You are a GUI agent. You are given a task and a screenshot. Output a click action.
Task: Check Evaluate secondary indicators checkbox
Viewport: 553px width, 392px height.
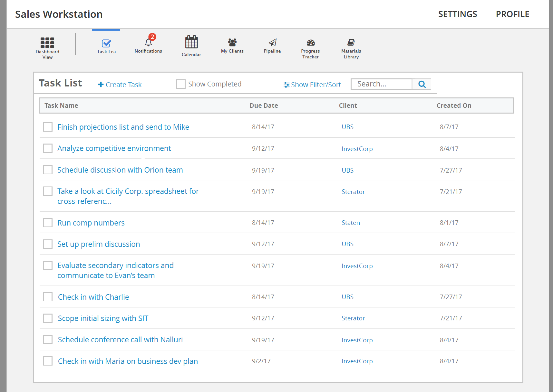48,265
